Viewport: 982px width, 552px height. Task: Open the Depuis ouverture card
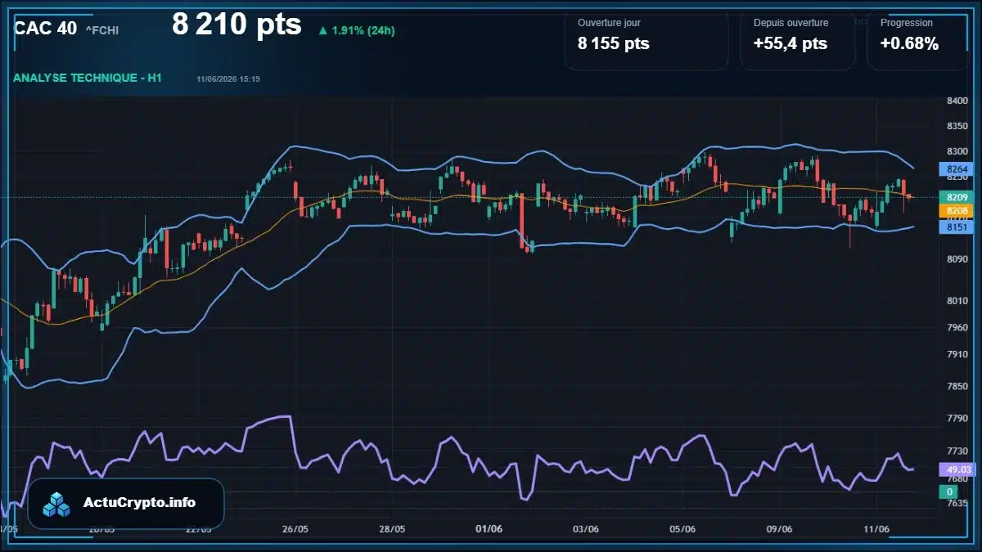point(798,40)
